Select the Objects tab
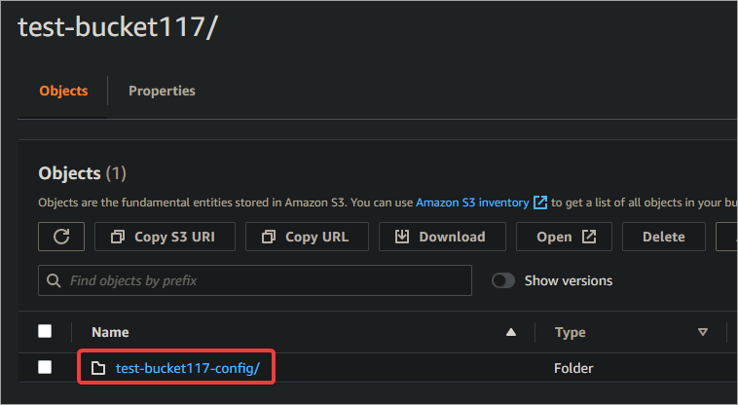The width and height of the screenshot is (738, 405). (63, 91)
